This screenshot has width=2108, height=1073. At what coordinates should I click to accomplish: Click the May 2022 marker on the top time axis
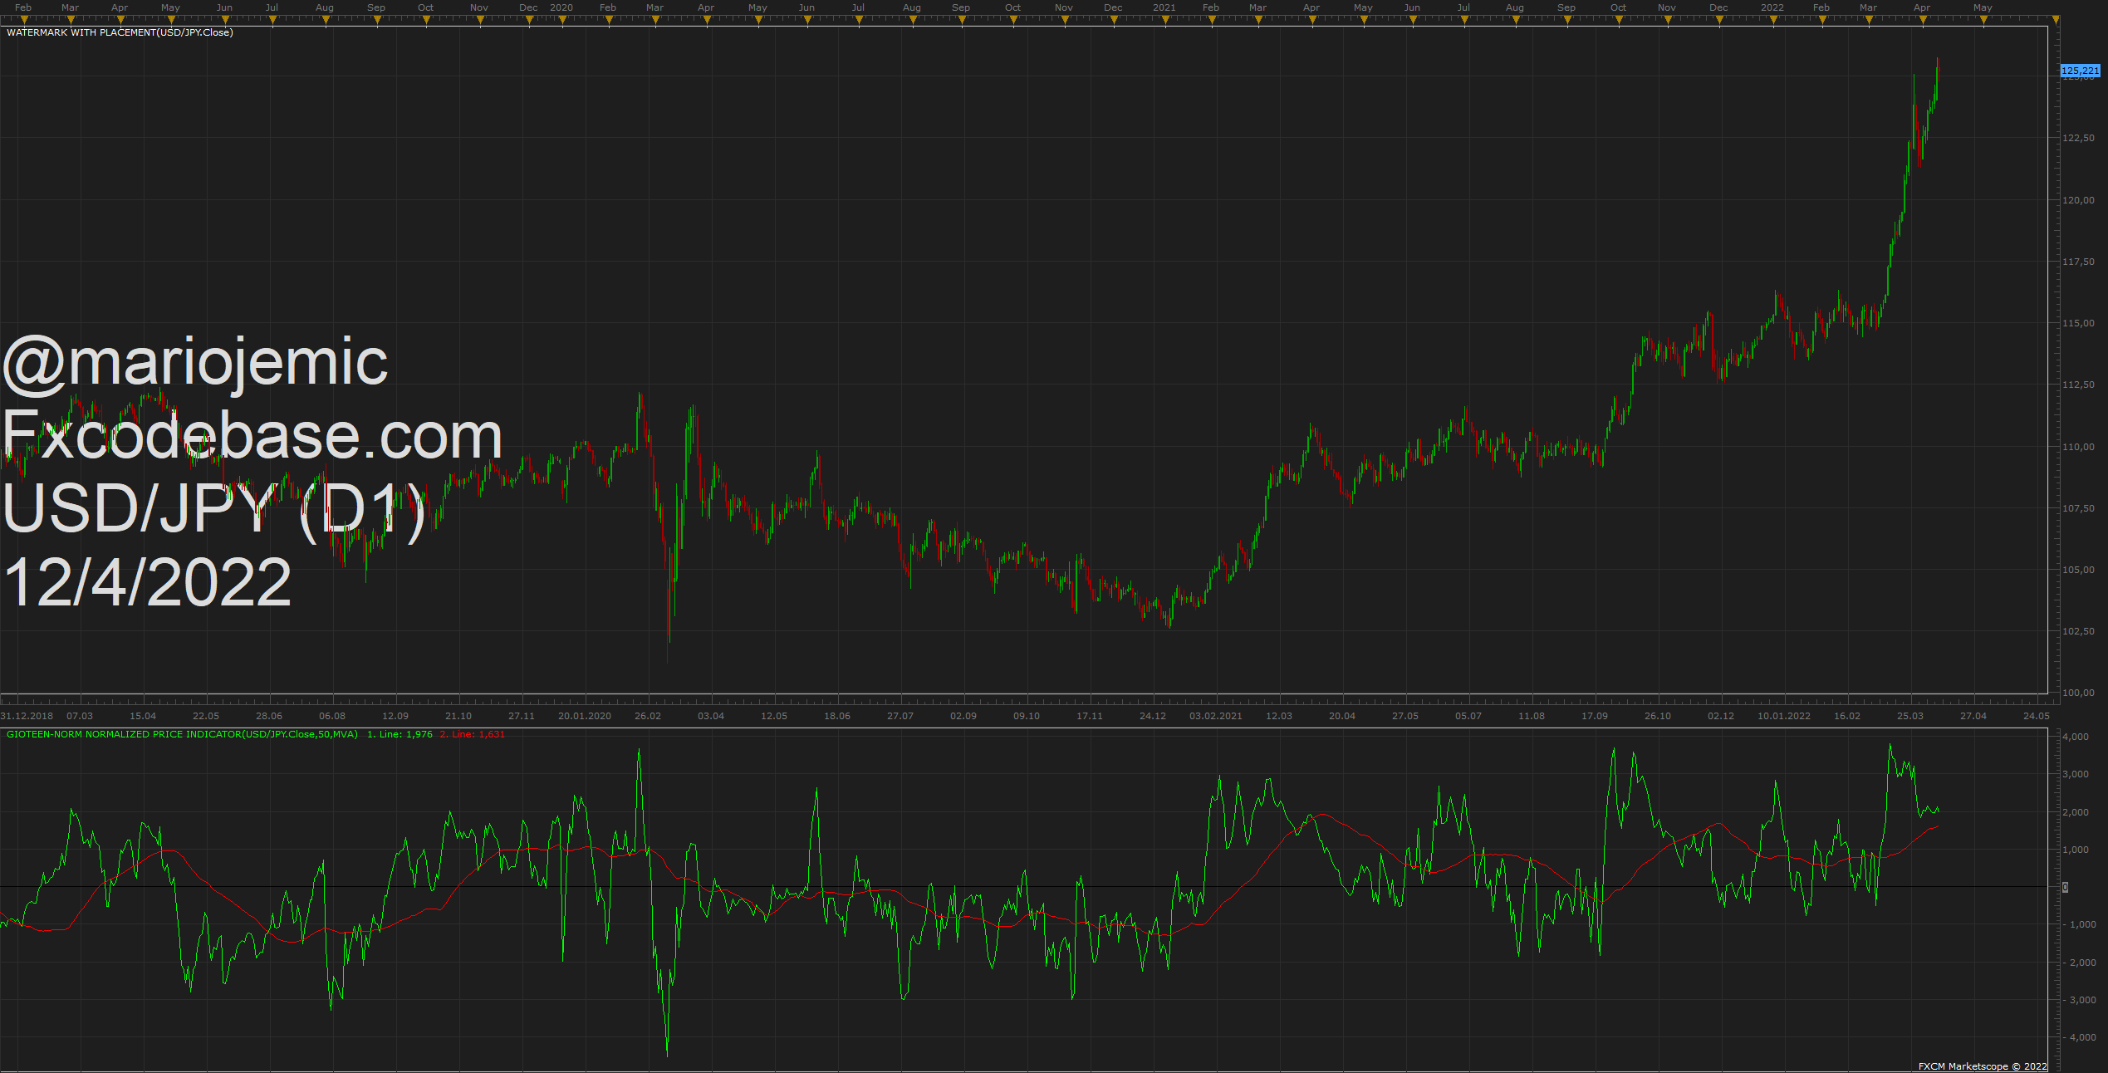point(1983,20)
